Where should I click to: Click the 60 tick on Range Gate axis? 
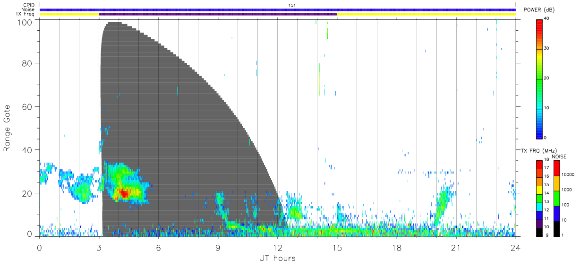point(28,106)
